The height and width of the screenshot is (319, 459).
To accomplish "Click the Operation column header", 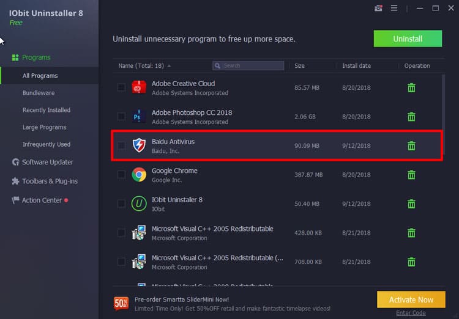I will pyautogui.click(x=417, y=66).
